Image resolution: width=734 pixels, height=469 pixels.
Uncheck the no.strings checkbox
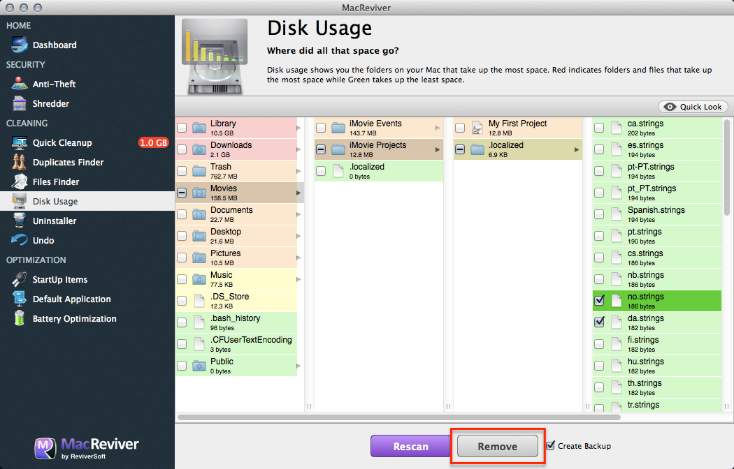[599, 300]
